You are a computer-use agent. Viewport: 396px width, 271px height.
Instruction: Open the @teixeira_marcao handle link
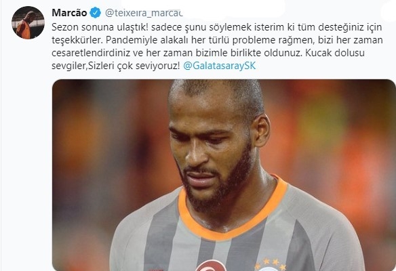tap(144, 13)
